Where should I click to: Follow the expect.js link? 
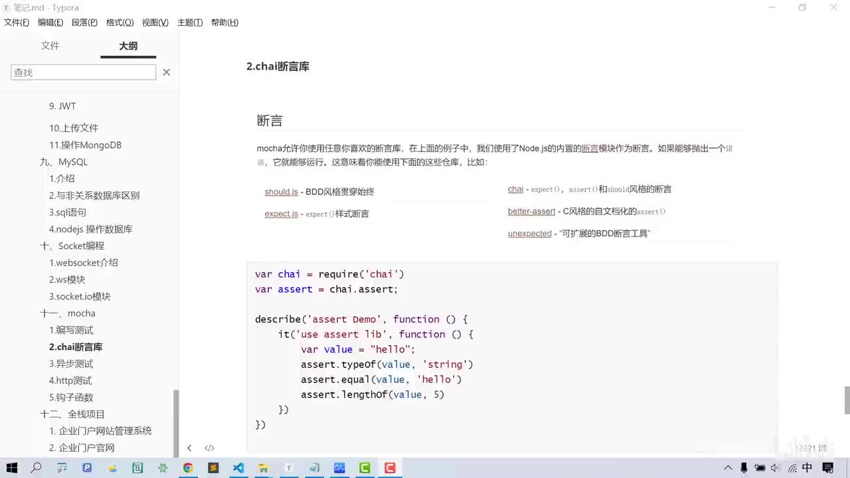pyautogui.click(x=282, y=214)
